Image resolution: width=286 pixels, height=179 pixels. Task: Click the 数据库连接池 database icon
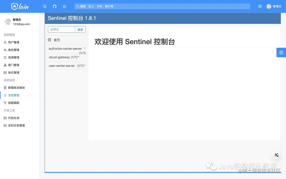pos(5,88)
